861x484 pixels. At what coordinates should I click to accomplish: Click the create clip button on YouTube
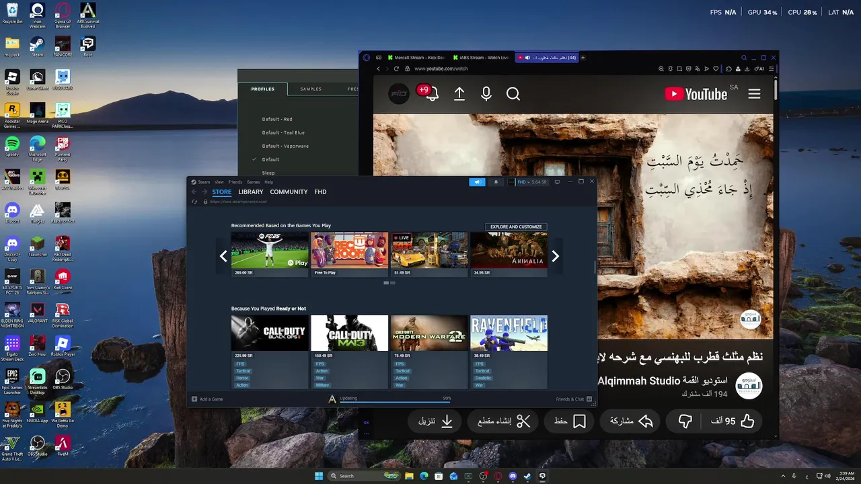pyautogui.click(x=504, y=421)
